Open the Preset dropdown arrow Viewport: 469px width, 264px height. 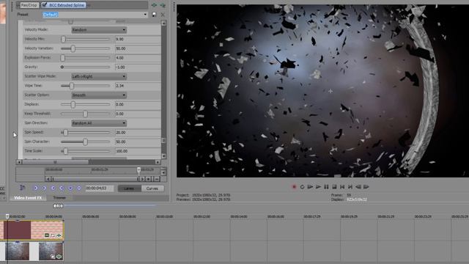coord(145,15)
